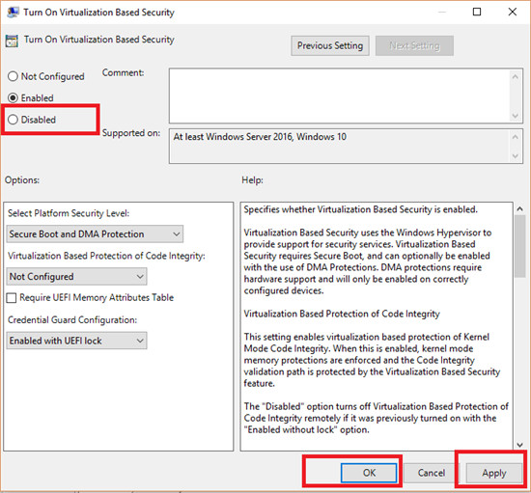Click the Help pane scroll down arrow
Viewport: 531px width, 493px height.
[519, 445]
